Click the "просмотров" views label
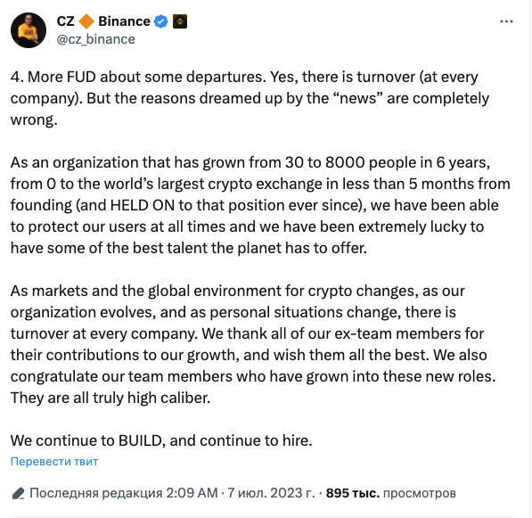This screenshot has height=518, width=532. (x=420, y=493)
